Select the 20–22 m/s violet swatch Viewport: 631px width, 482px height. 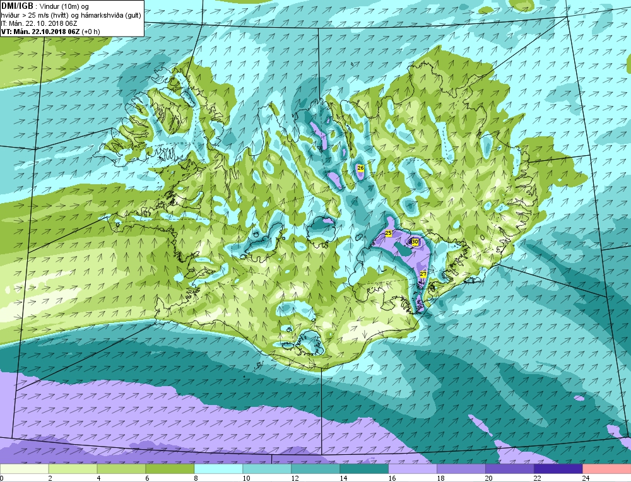point(509,469)
